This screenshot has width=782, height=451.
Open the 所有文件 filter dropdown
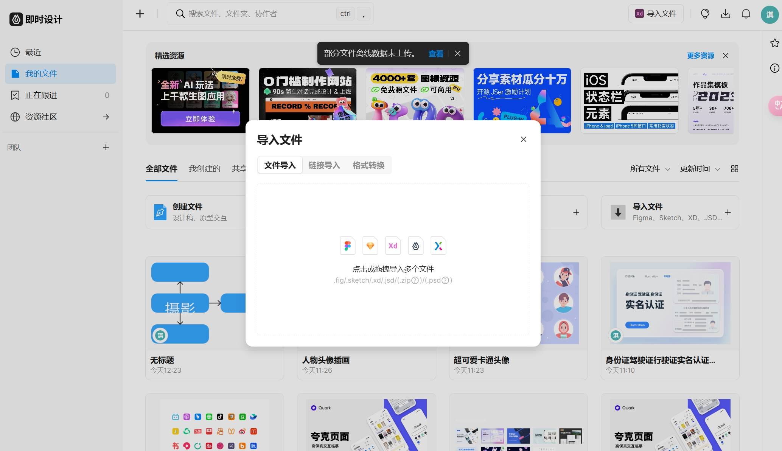[650, 169]
